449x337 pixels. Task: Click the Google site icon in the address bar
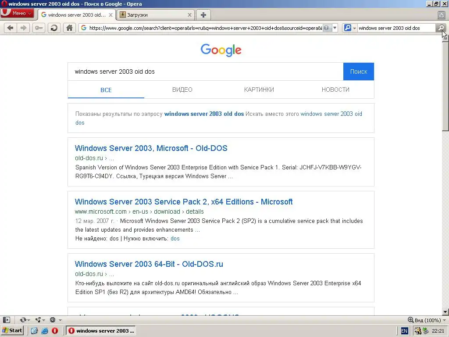point(84,28)
